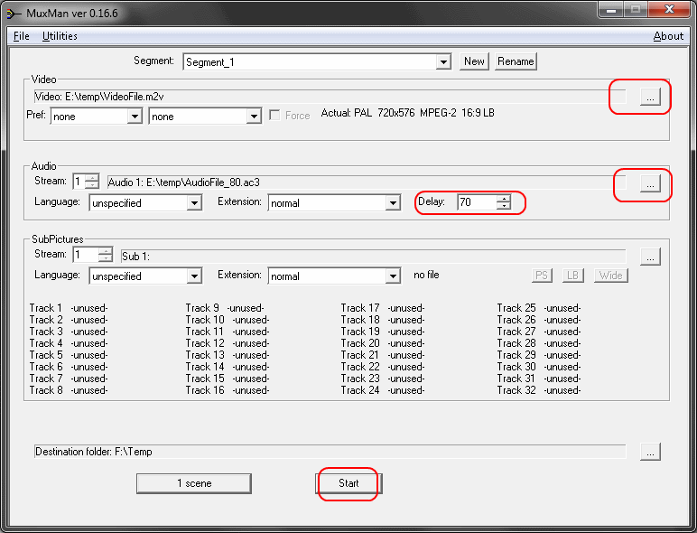Select the Track 24 -unused- entry
Viewport: 697px width, 533px height.
(383, 390)
